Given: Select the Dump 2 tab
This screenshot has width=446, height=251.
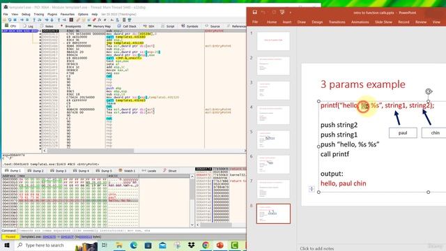Looking at the screenshot, I should coord(36,171).
